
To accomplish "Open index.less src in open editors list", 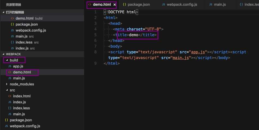I will coord(42,42).
